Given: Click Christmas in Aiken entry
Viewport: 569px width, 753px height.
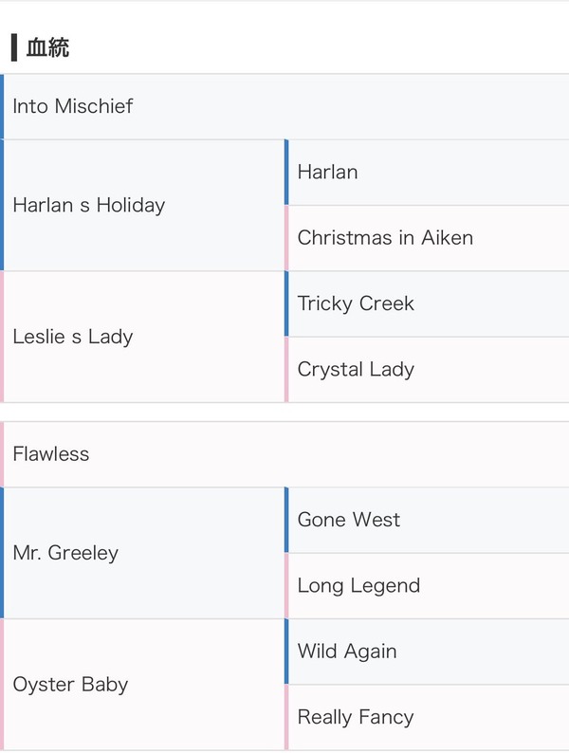Looking at the screenshot, I should click(427, 238).
